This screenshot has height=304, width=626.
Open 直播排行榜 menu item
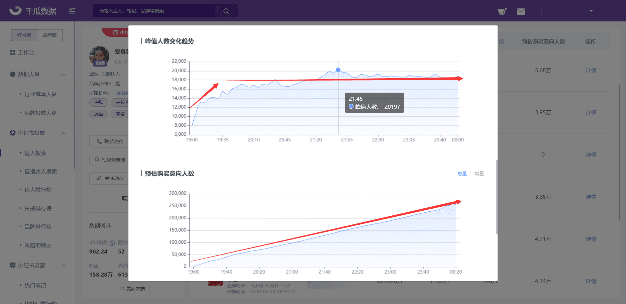[38, 208]
